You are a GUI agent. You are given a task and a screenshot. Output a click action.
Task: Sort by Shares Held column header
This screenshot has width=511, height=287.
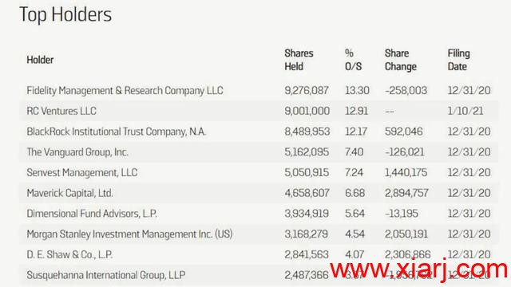[x=299, y=60]
